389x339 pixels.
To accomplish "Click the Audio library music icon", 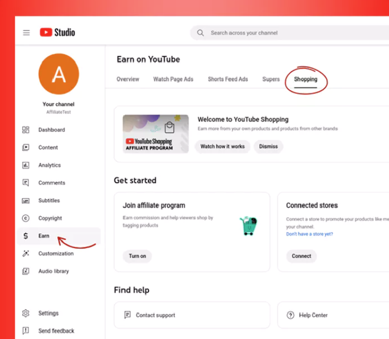I will pos(25,271).
